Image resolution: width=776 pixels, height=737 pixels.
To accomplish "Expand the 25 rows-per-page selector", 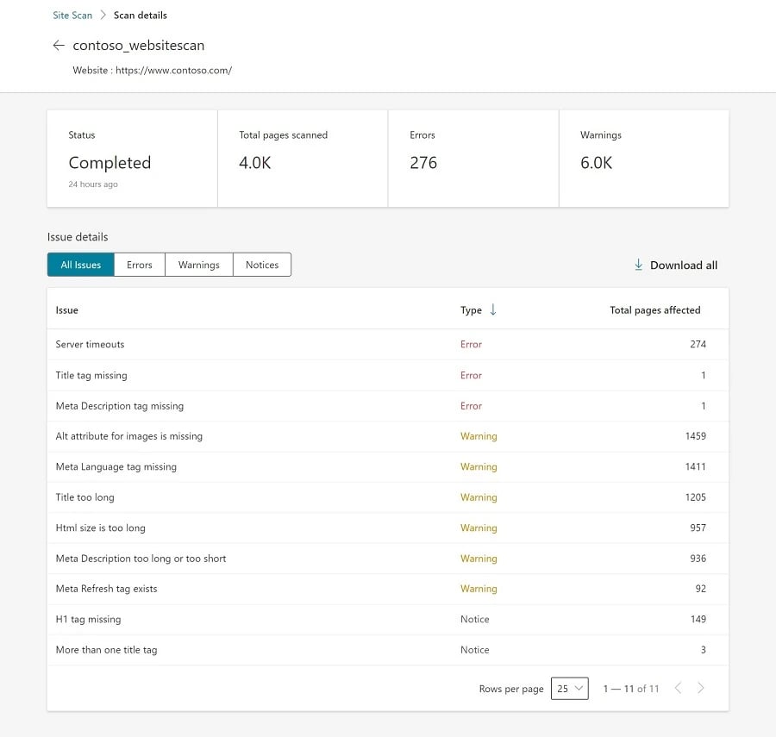I will point(569,688).
